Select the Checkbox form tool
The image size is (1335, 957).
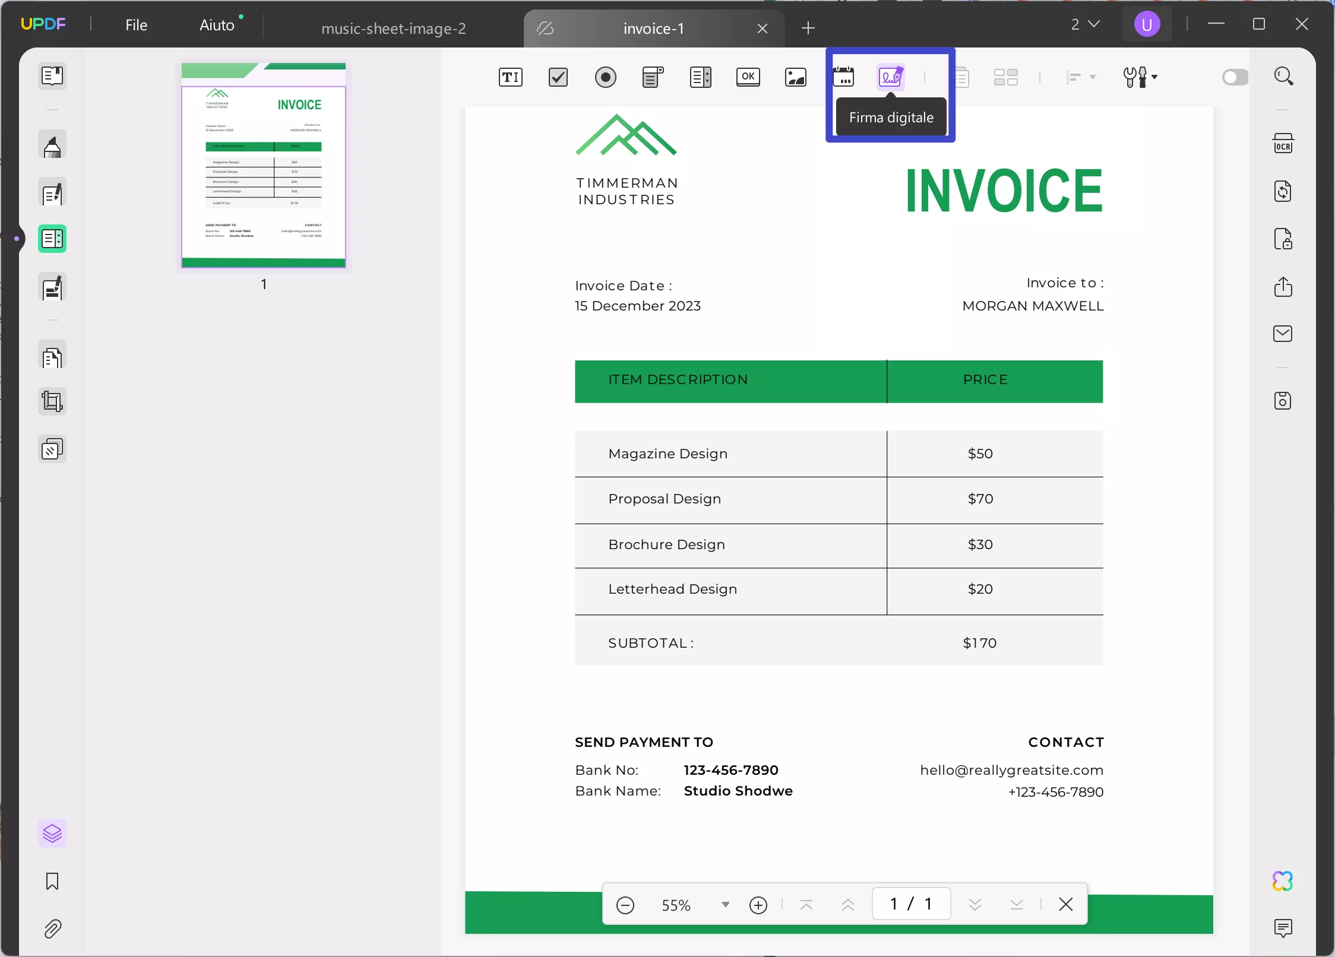pyautogui.click(x=558, y=77)
